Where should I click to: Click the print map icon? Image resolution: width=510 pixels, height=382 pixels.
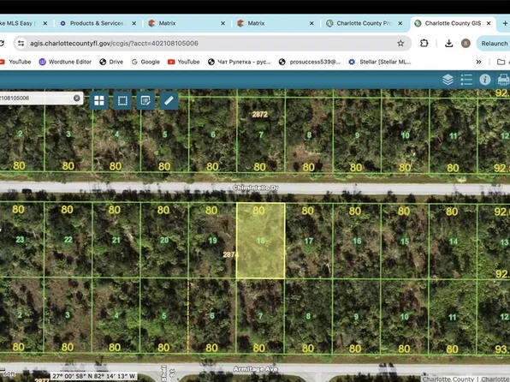pos(503,80)
